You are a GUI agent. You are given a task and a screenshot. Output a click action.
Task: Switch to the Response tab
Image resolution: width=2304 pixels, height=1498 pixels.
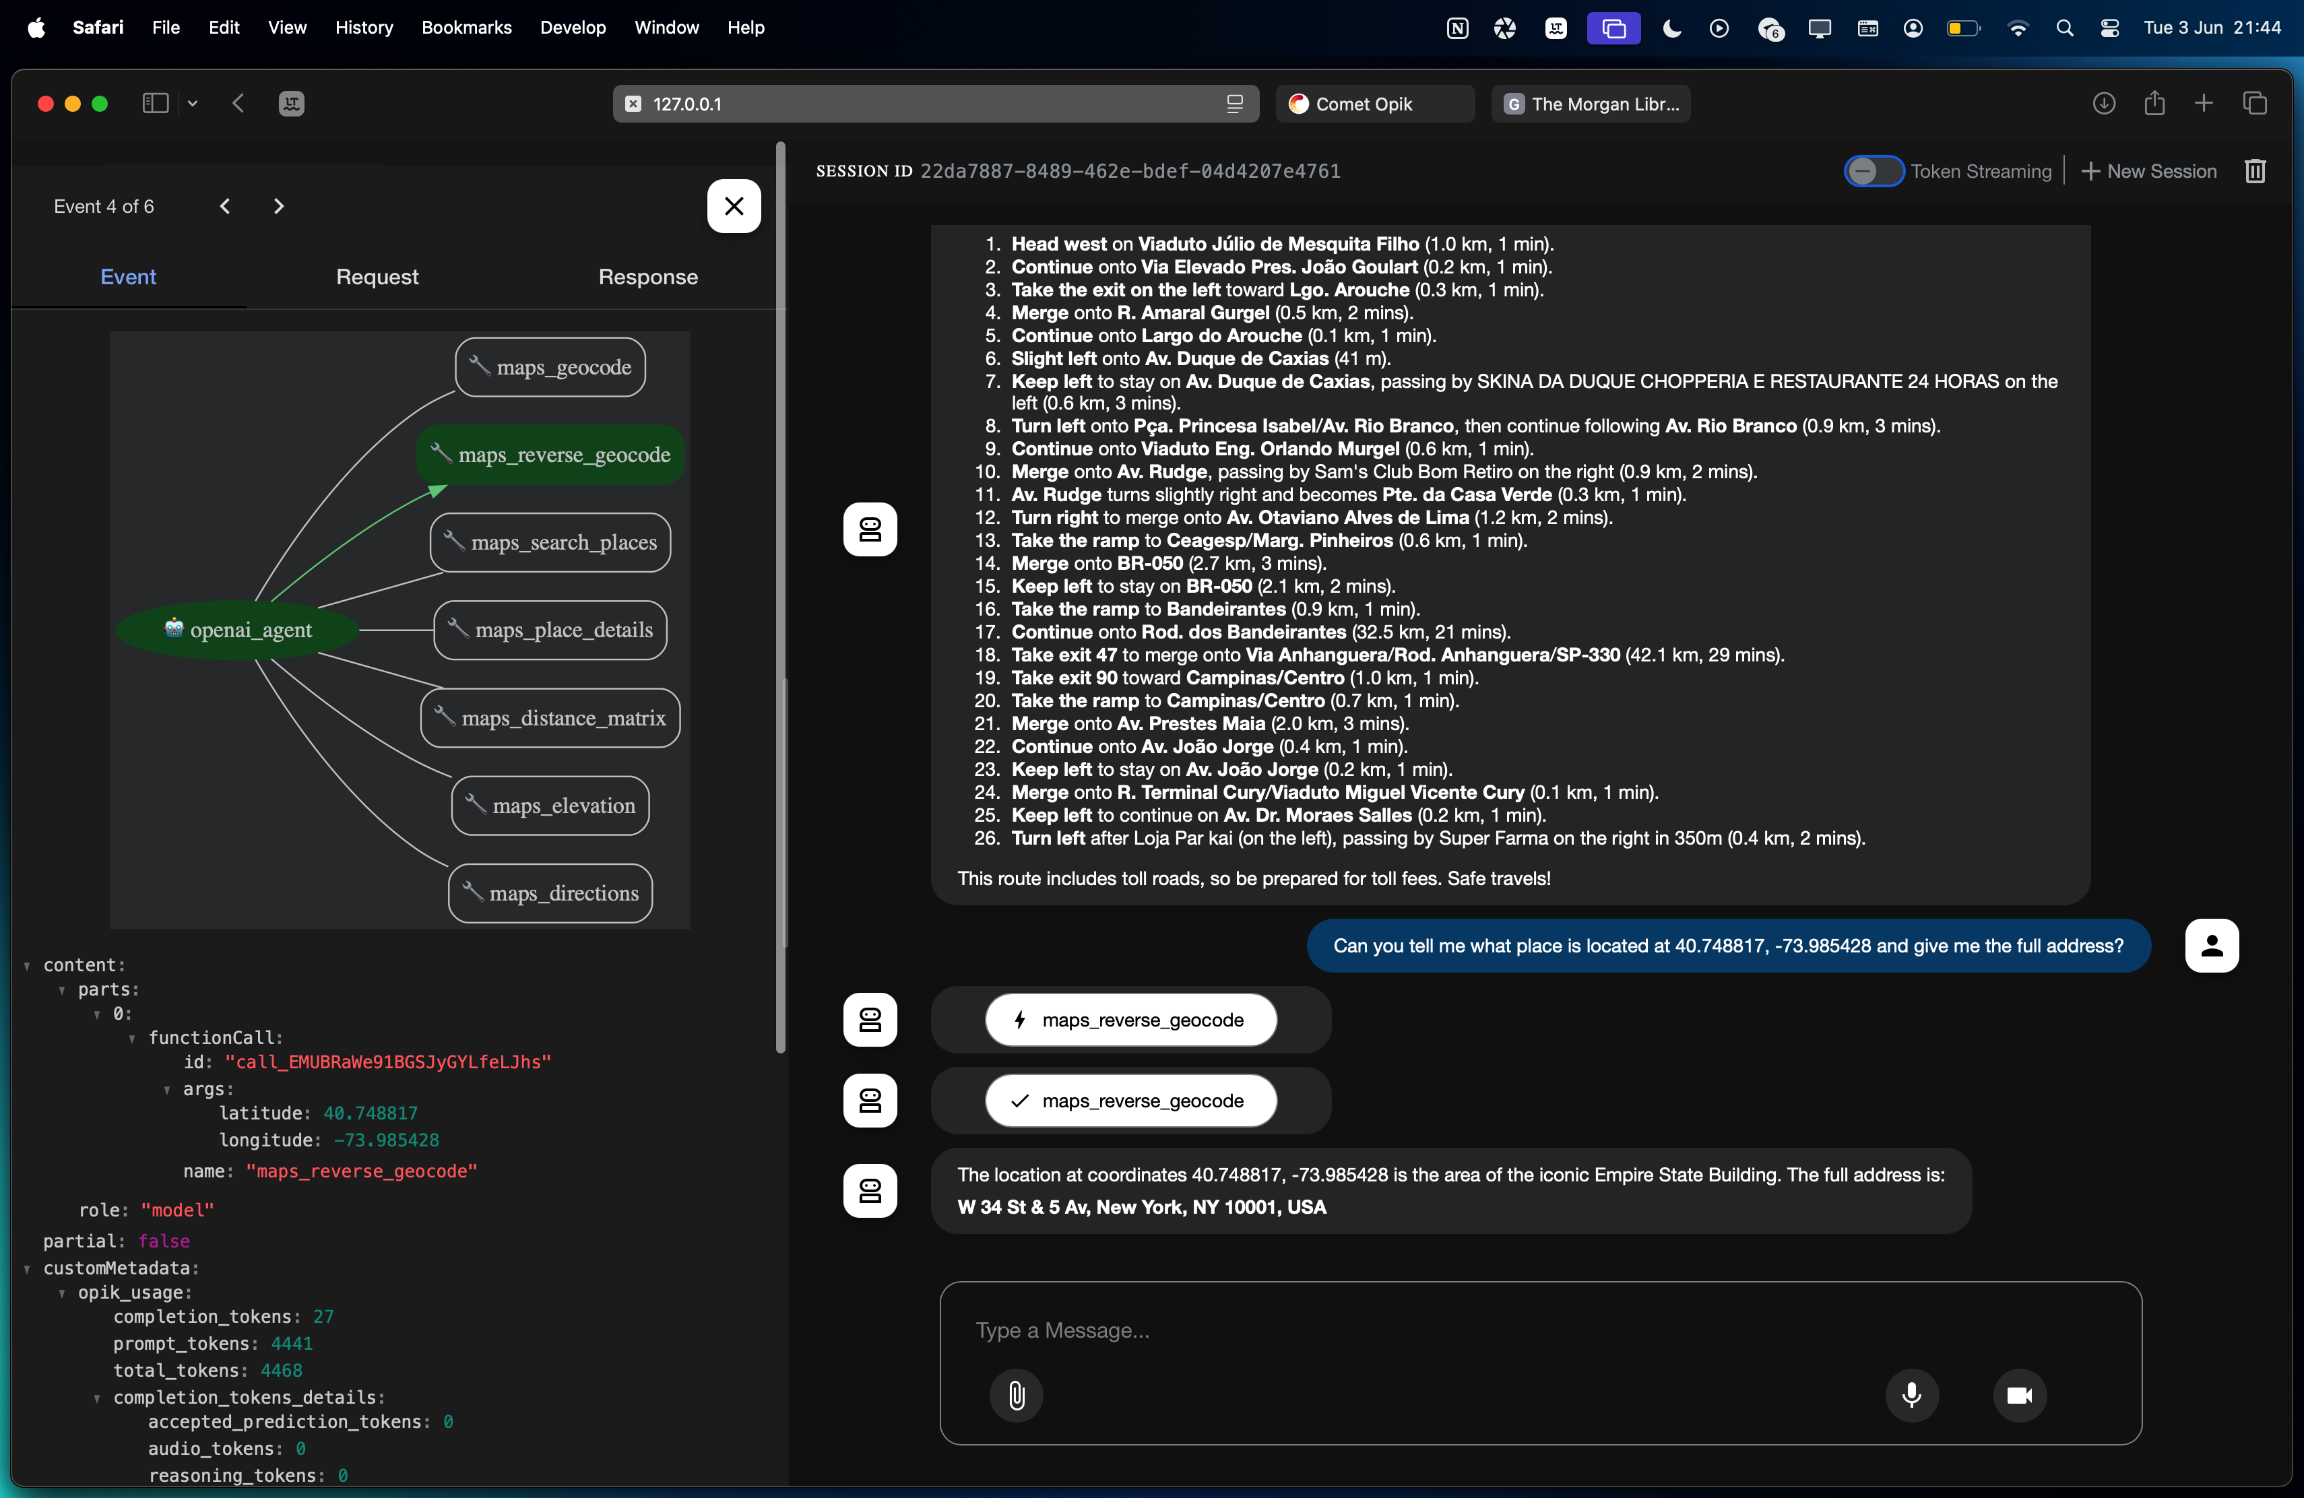pos(647,277)
